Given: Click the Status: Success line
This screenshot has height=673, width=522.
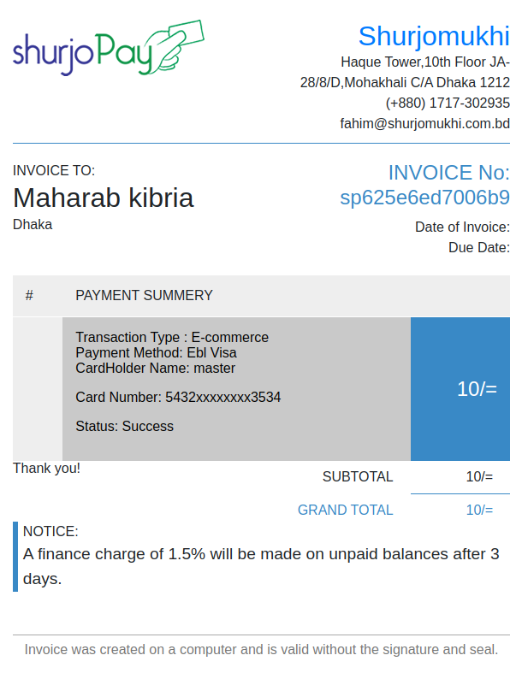Looking at the screenshot, I should [125, 426].
